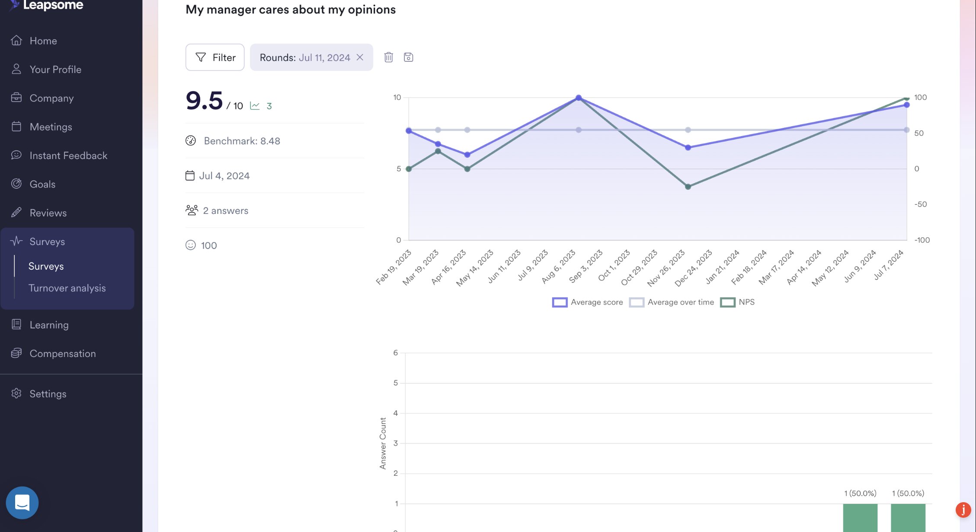Go to Instant Feedback menu
This screenshot has height=532, width=976.
[x=68, y=155]
